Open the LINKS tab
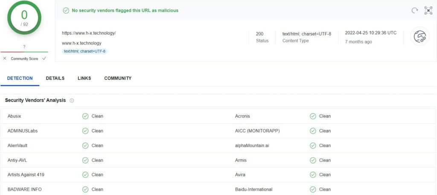 pyautogui.click(x=84, y=78)
